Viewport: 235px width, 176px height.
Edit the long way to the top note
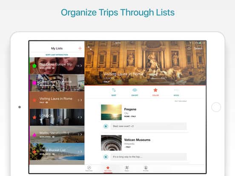pos(149,157)
